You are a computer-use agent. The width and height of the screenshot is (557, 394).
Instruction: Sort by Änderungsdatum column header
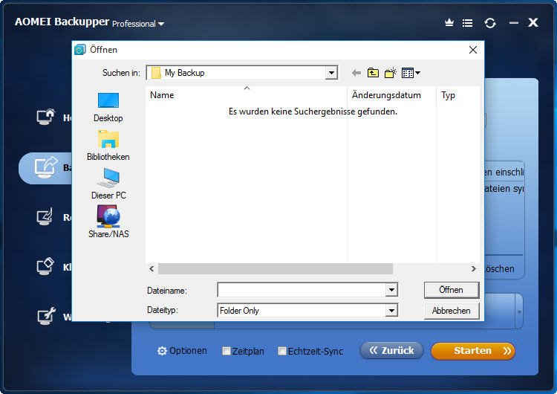pos(391,95)
